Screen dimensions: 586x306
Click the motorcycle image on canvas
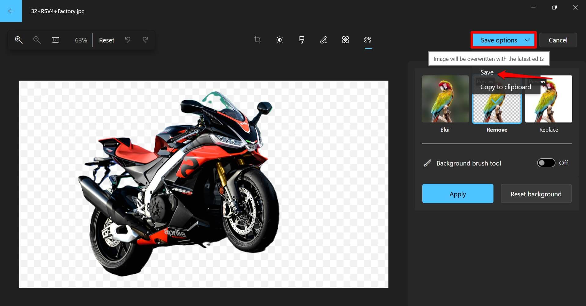click(x=179, y=183)
